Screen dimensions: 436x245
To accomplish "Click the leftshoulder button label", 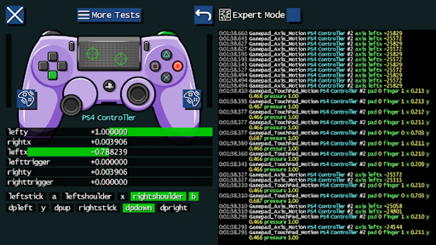I will click(88, 196).
